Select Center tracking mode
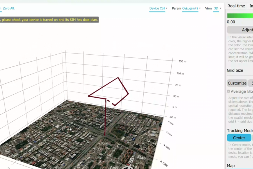253x169 pixels. 239,138
